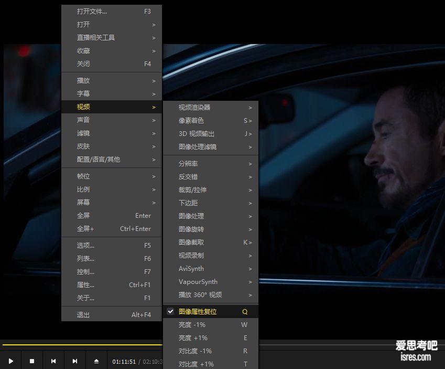Raise contrast with 对比度 +1%
The height and width of the screenshot is (369, 445).
click(x=211, y=364)
